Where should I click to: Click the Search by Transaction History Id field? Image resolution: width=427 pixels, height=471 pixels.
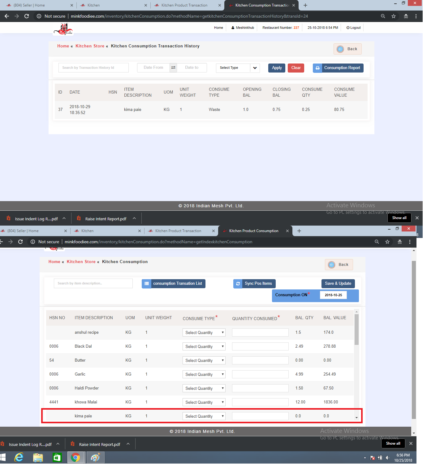click(x=93, y=68)
